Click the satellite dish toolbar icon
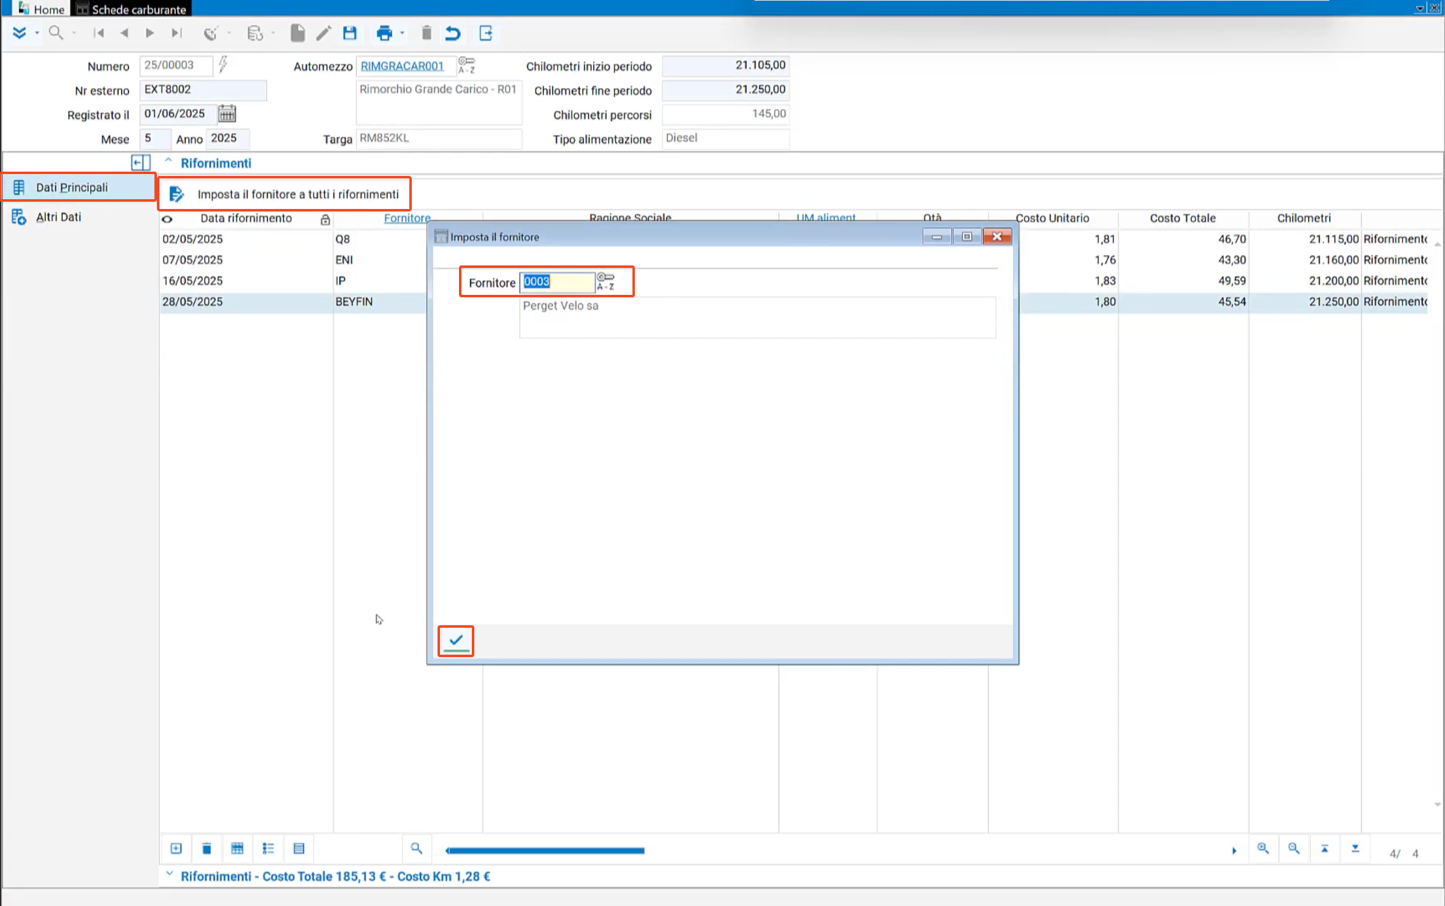This screenshot has width=1445, height=906. point(211,33)
